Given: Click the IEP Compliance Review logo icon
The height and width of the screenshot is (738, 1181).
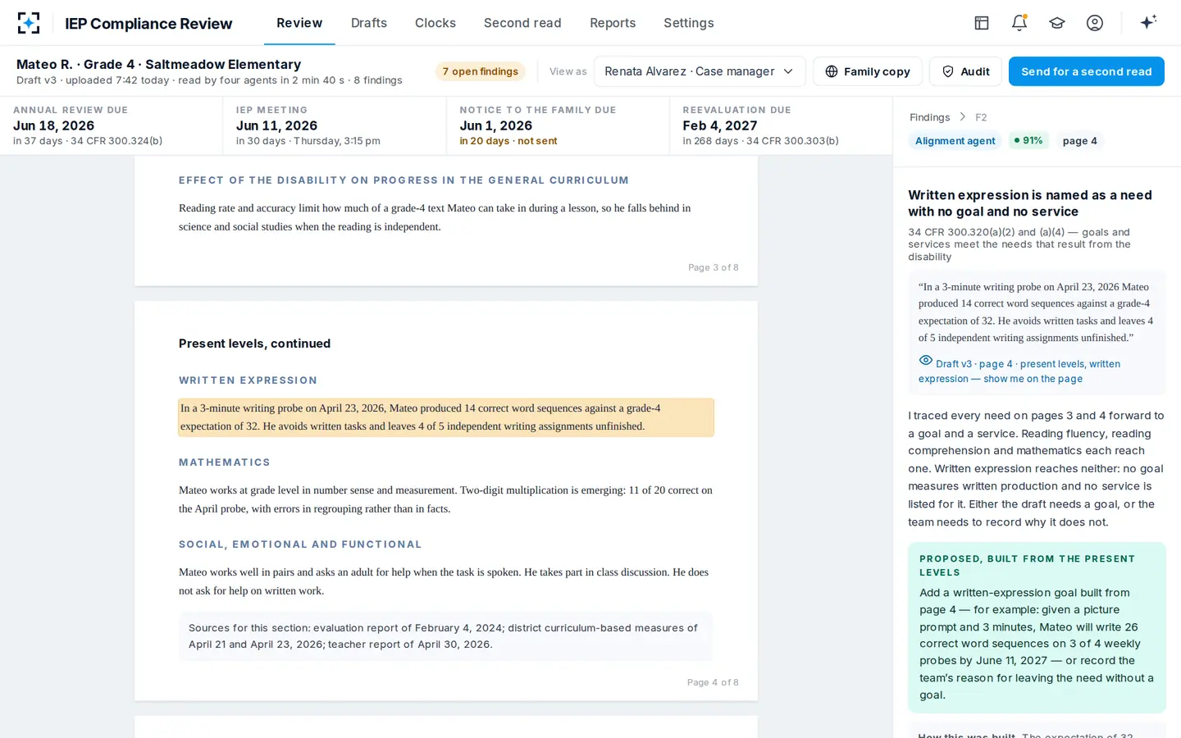Looking at the screenshot, I should coord(29,23).
